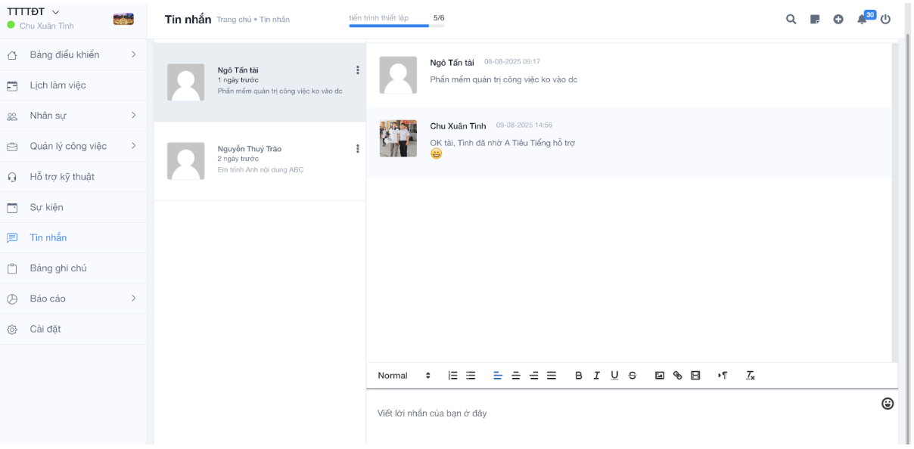Go to Bảng ghi chú in sidebar
This screenshot has width=914, height=449.
tap(58, 268)
